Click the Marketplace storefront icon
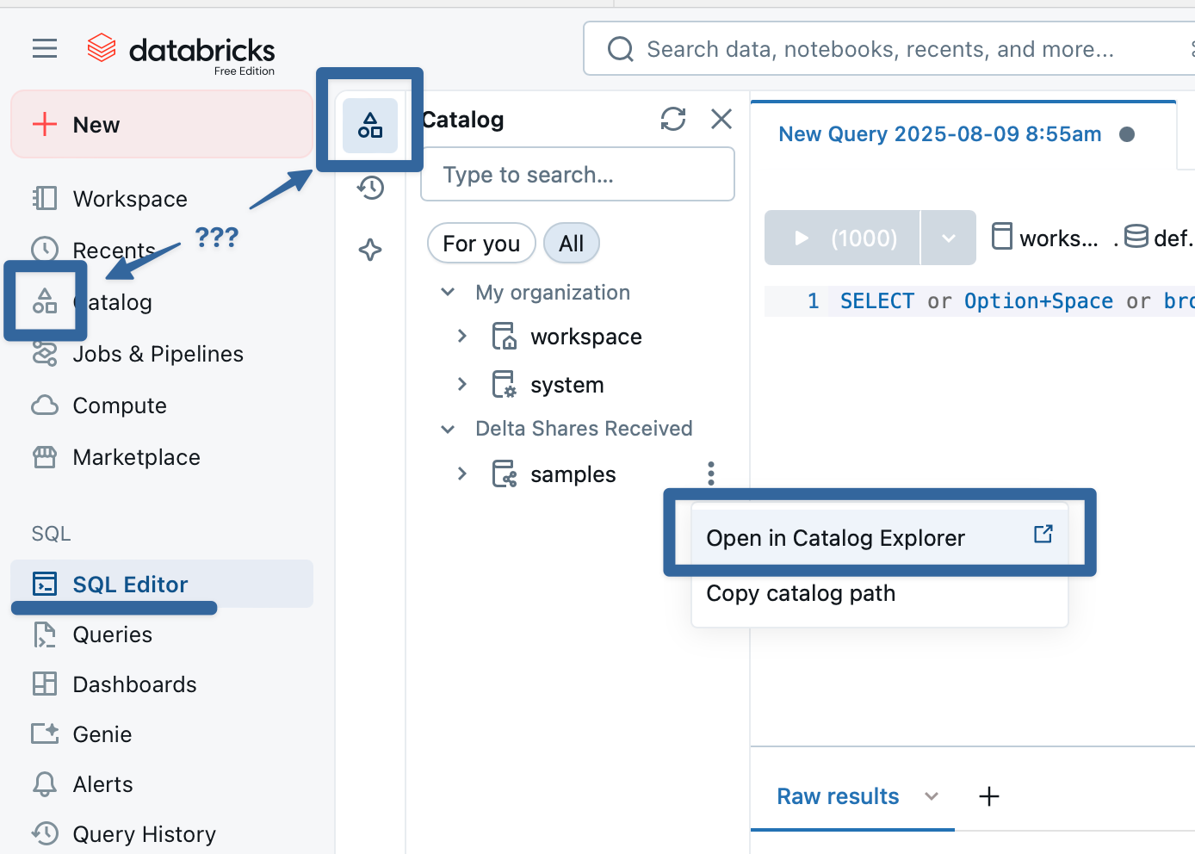This screenshot has height=854, width=1195. [x=45, y=457]
